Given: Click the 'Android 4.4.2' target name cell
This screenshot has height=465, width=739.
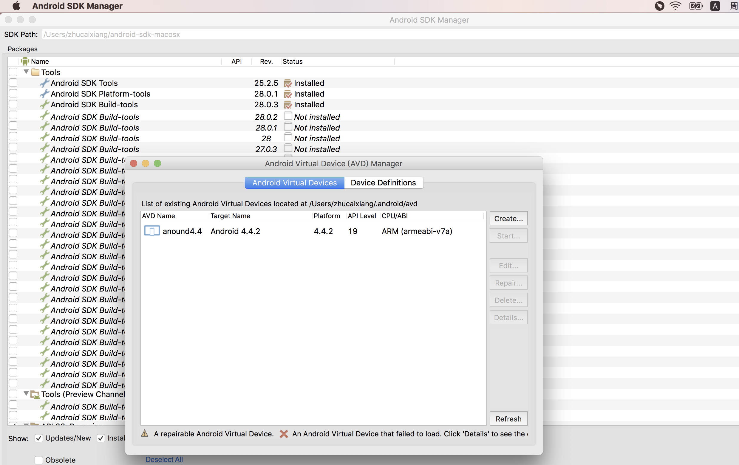Looking at the screenshot, I should coord(235,231).
